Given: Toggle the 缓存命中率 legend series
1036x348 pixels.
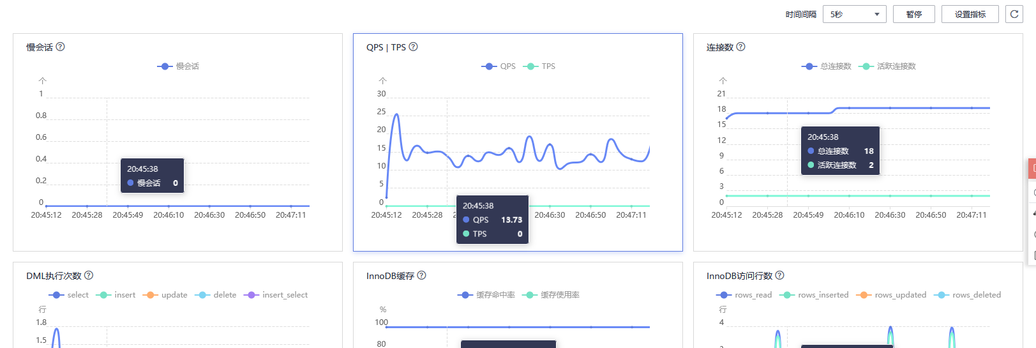Looking at the screenshot, I should coord(486,295).
